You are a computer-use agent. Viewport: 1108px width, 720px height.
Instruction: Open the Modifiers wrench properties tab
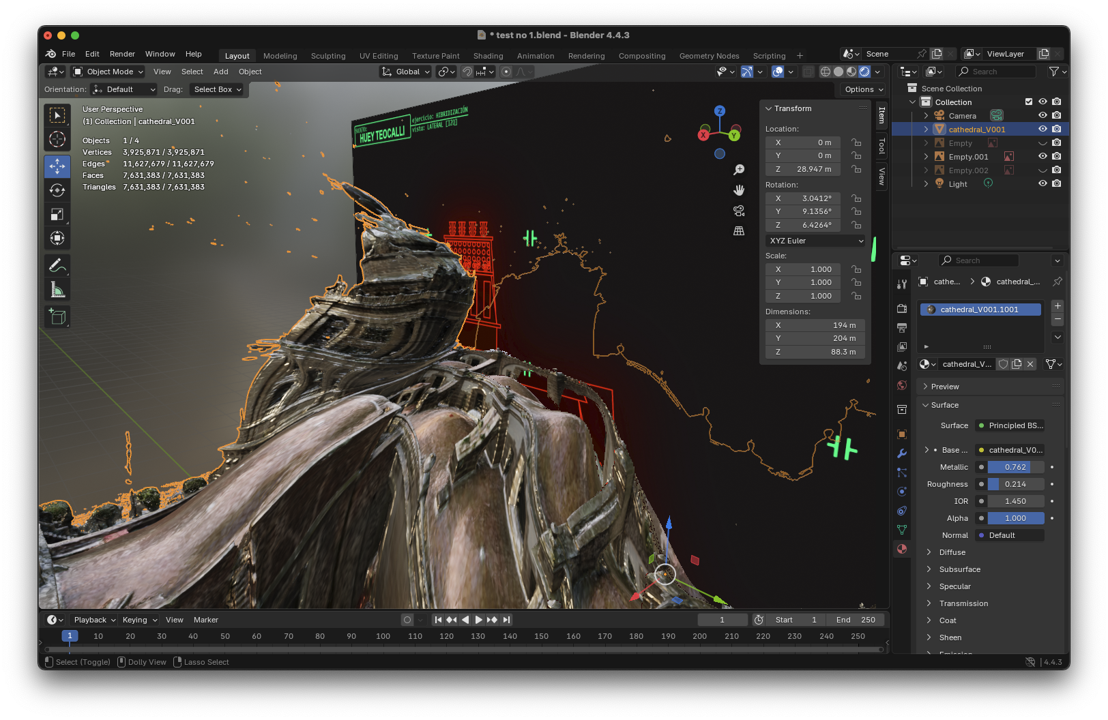(x=902, y=453)
